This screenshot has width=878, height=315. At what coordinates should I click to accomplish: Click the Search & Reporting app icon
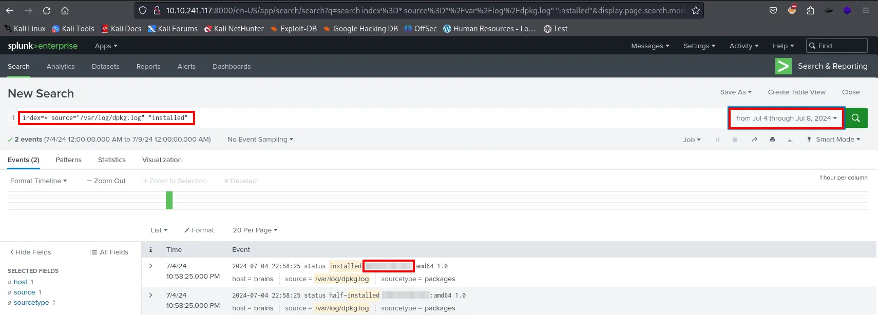click(783, 66)
